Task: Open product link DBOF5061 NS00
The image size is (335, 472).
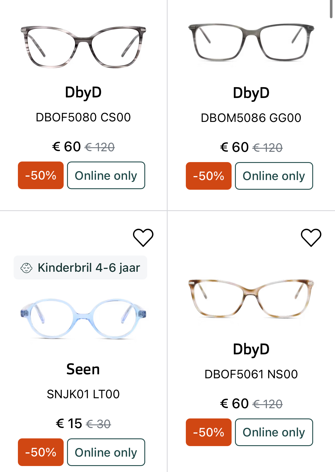Action: (251, 374)
